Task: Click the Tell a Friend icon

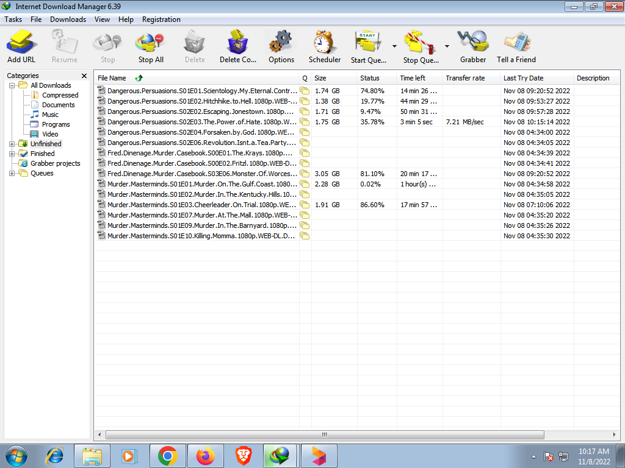Action: click(x=516, y=42)
